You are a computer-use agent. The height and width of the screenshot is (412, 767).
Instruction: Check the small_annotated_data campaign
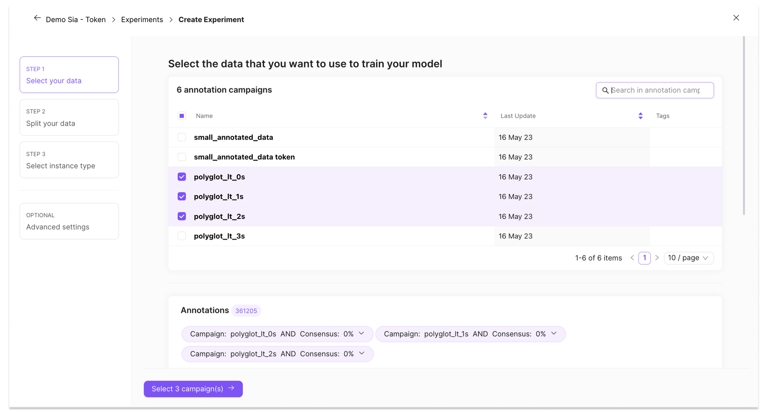click(181, 137)
